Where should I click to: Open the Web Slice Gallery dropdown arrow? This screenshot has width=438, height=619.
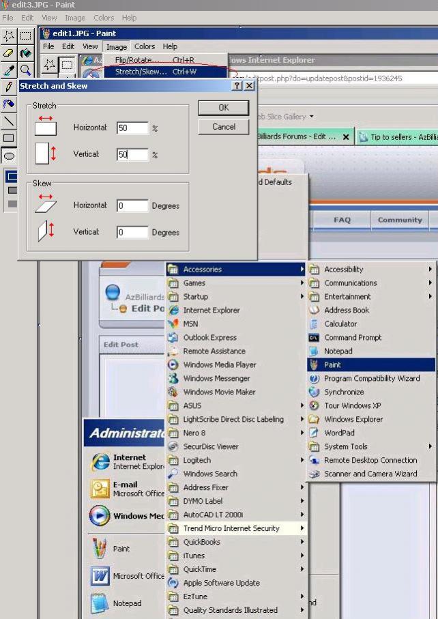312,117
